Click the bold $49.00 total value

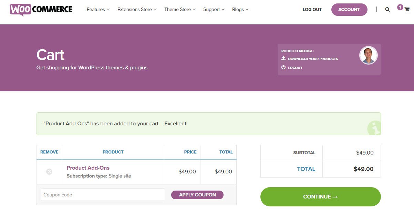point(363,169)
